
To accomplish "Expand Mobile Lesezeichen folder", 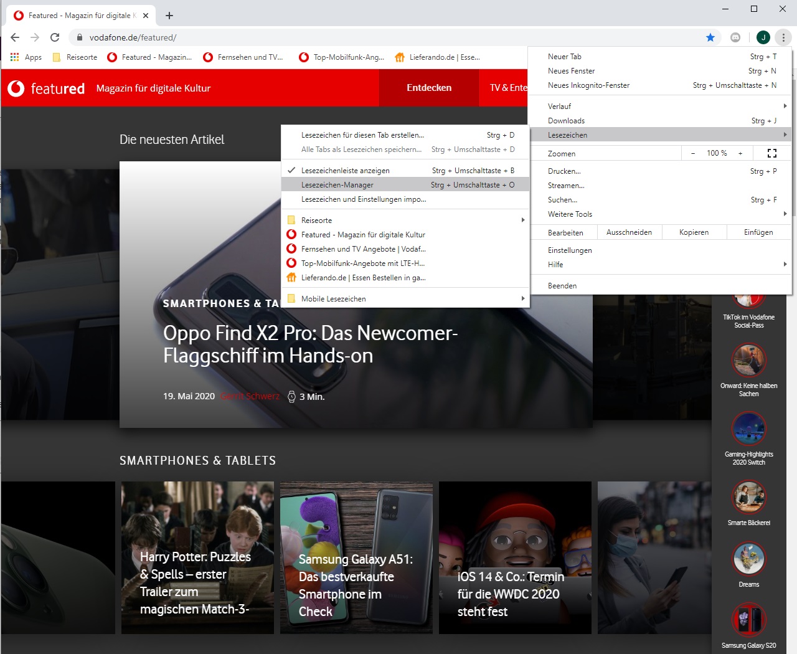I will click(x=405, y=299).
